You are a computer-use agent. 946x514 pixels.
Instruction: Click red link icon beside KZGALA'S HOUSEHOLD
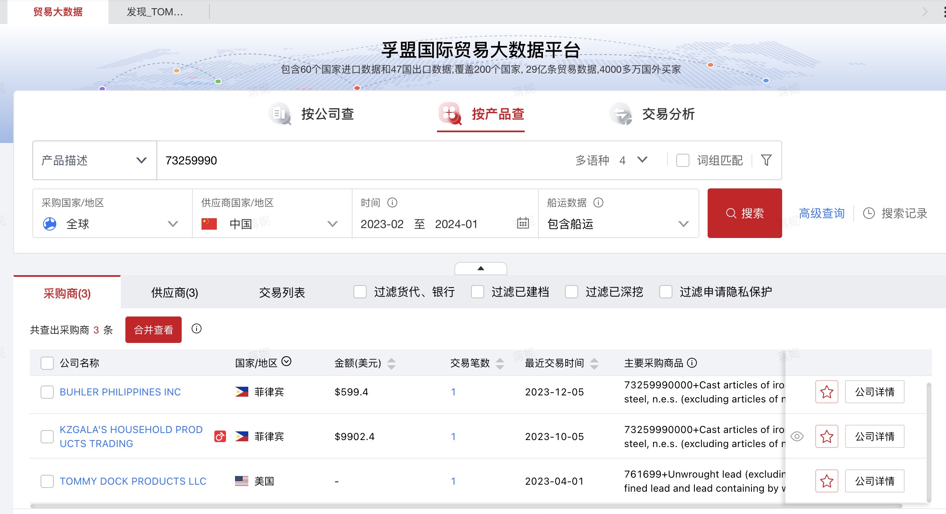point(220,436)
